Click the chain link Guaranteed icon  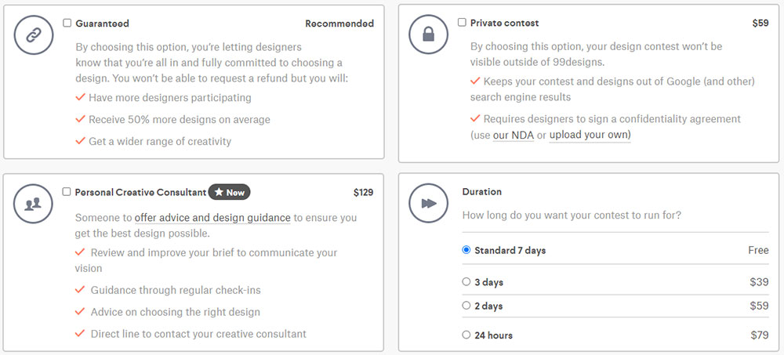point(34,35)
